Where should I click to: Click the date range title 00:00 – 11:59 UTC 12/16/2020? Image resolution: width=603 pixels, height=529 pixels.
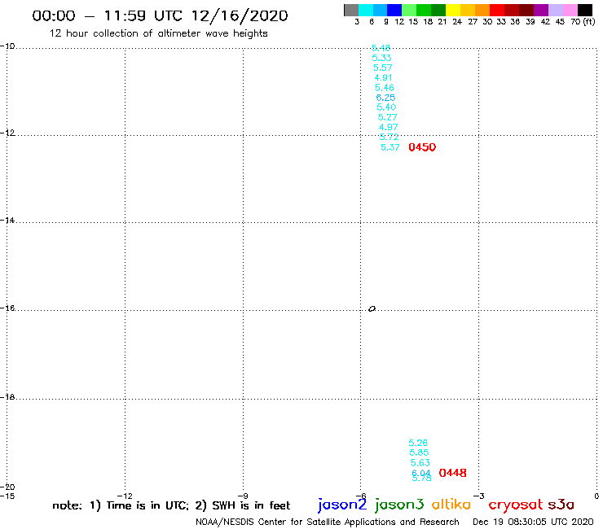(x=160, y=16)
